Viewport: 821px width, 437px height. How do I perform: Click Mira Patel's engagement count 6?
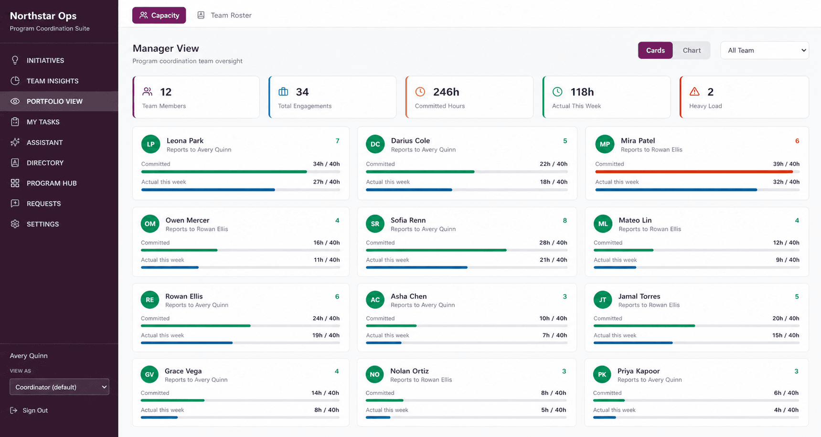pos(797,141)
